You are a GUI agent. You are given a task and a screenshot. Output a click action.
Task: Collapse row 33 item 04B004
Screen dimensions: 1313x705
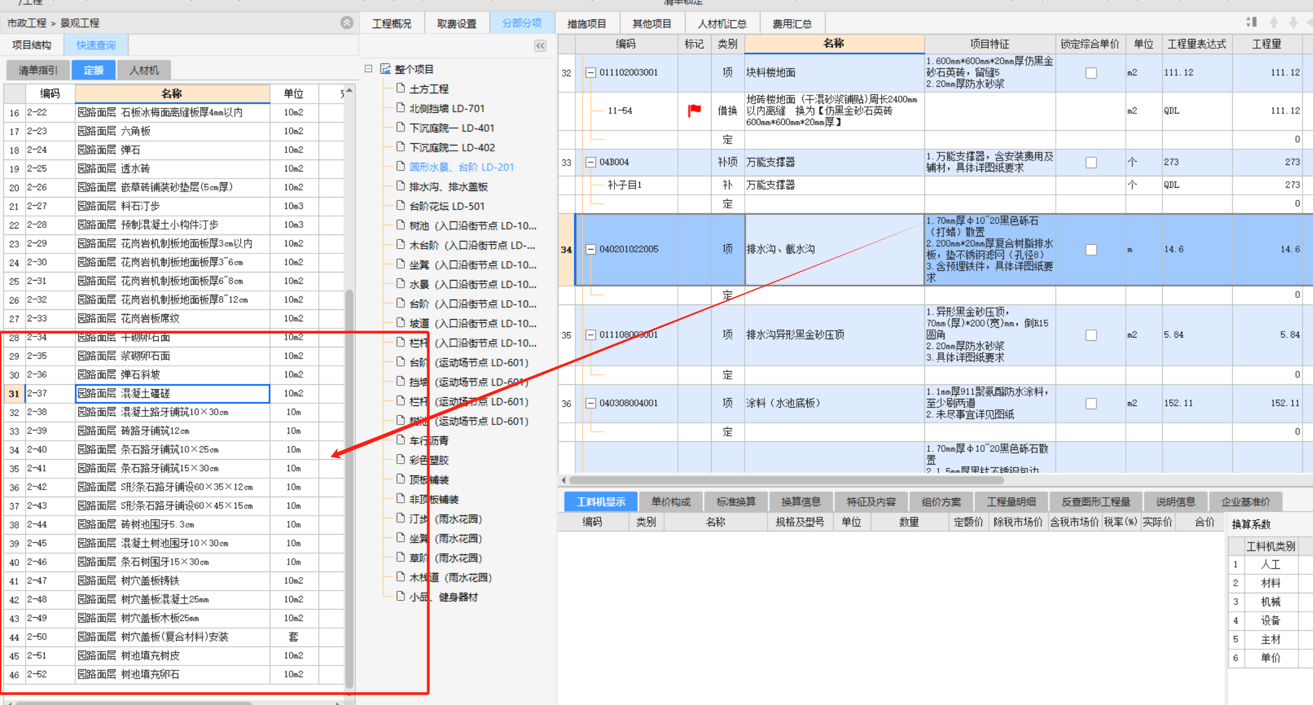coord(591,162)
